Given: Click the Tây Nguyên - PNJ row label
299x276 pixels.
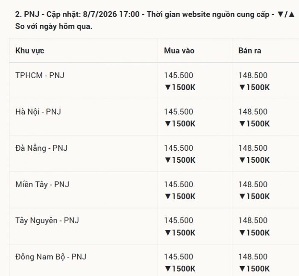Looking at the screenshot, I should pos(47,221).
